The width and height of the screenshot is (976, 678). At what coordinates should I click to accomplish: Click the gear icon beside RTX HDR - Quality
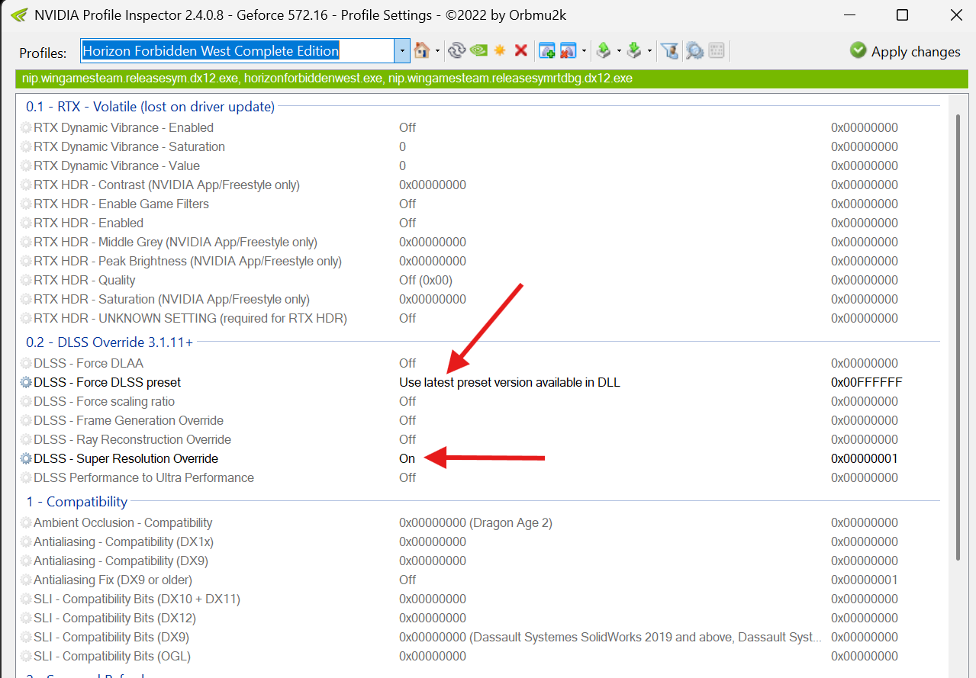point(26,280)
